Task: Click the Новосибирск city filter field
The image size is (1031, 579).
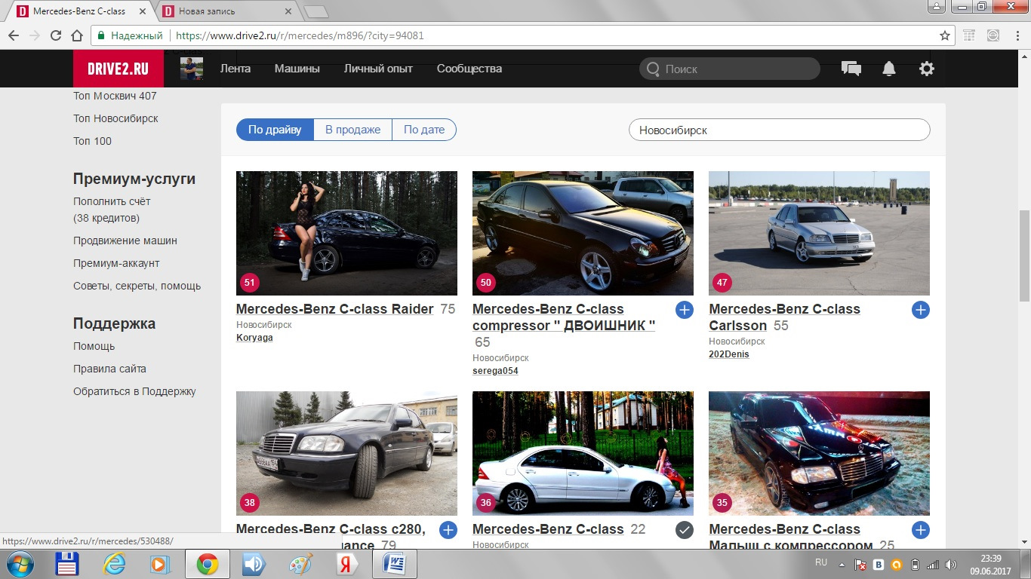Action: click(780, 130)
